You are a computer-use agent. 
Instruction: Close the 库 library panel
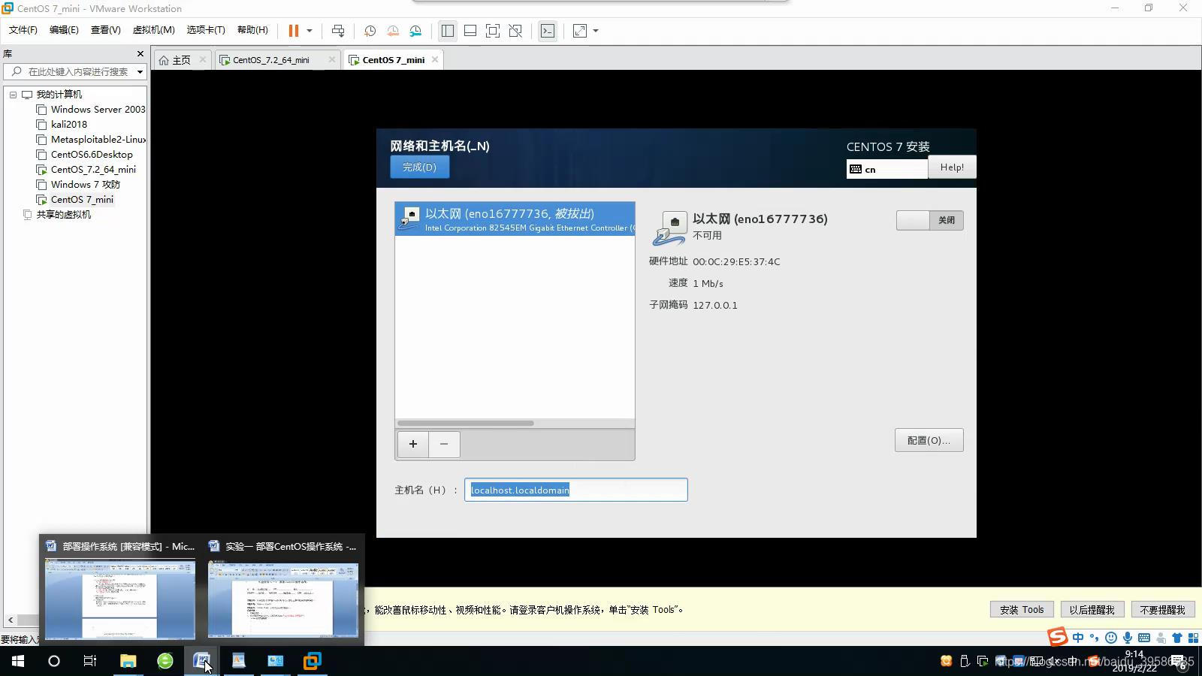coord(140,53)
